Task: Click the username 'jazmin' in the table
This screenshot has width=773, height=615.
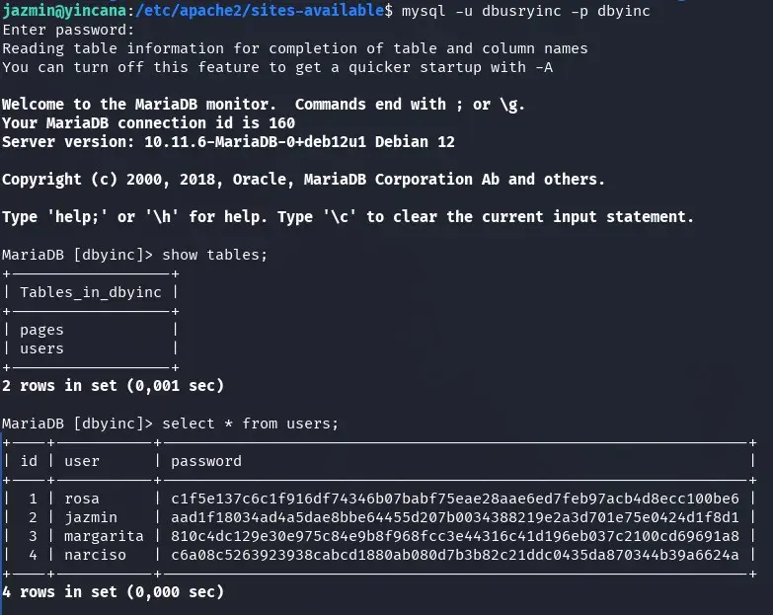Action: [x=91, y=517]
